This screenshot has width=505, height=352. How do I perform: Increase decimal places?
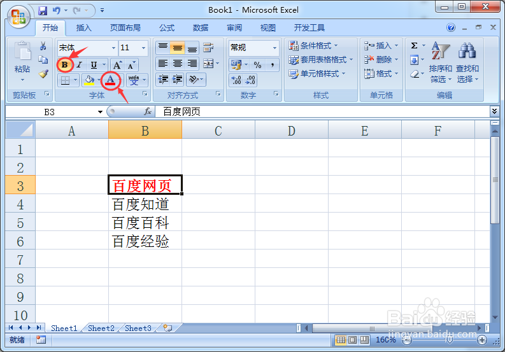coord(236,80)
